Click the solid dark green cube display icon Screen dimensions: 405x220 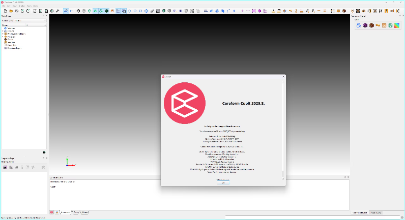[x=107, y=11]
